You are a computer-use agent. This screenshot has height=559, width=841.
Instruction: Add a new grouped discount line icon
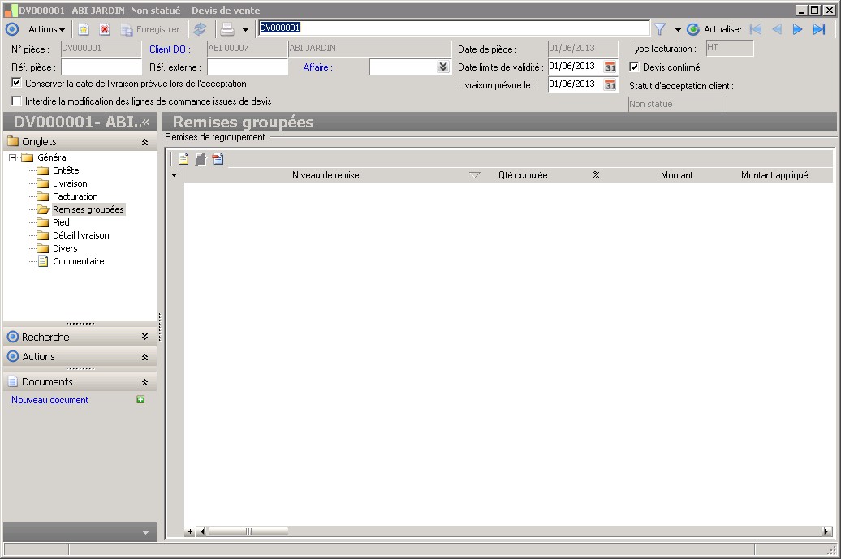click(x=183, y=159)
